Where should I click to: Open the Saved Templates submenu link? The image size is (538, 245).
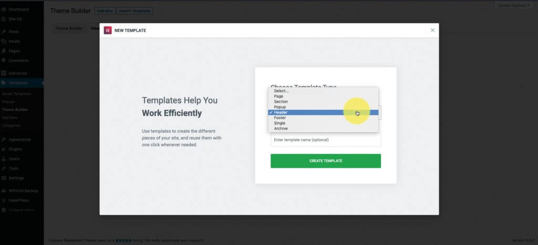tap(16, 94)
